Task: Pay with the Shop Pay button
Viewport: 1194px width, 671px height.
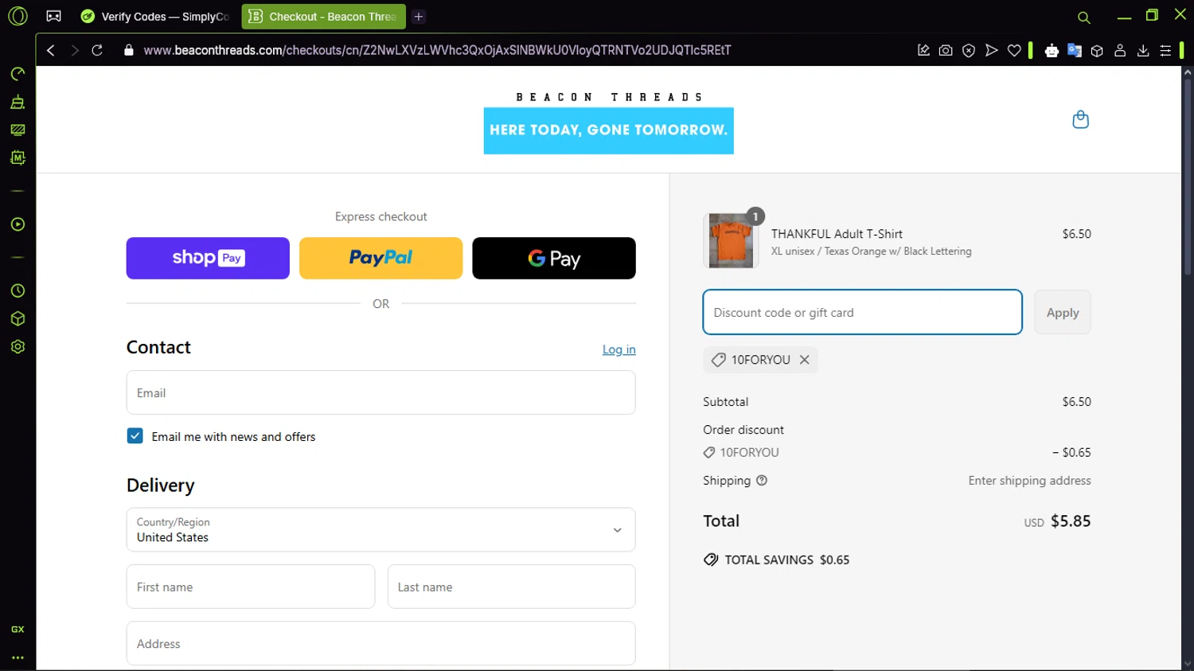Action: tap(208, 258)
